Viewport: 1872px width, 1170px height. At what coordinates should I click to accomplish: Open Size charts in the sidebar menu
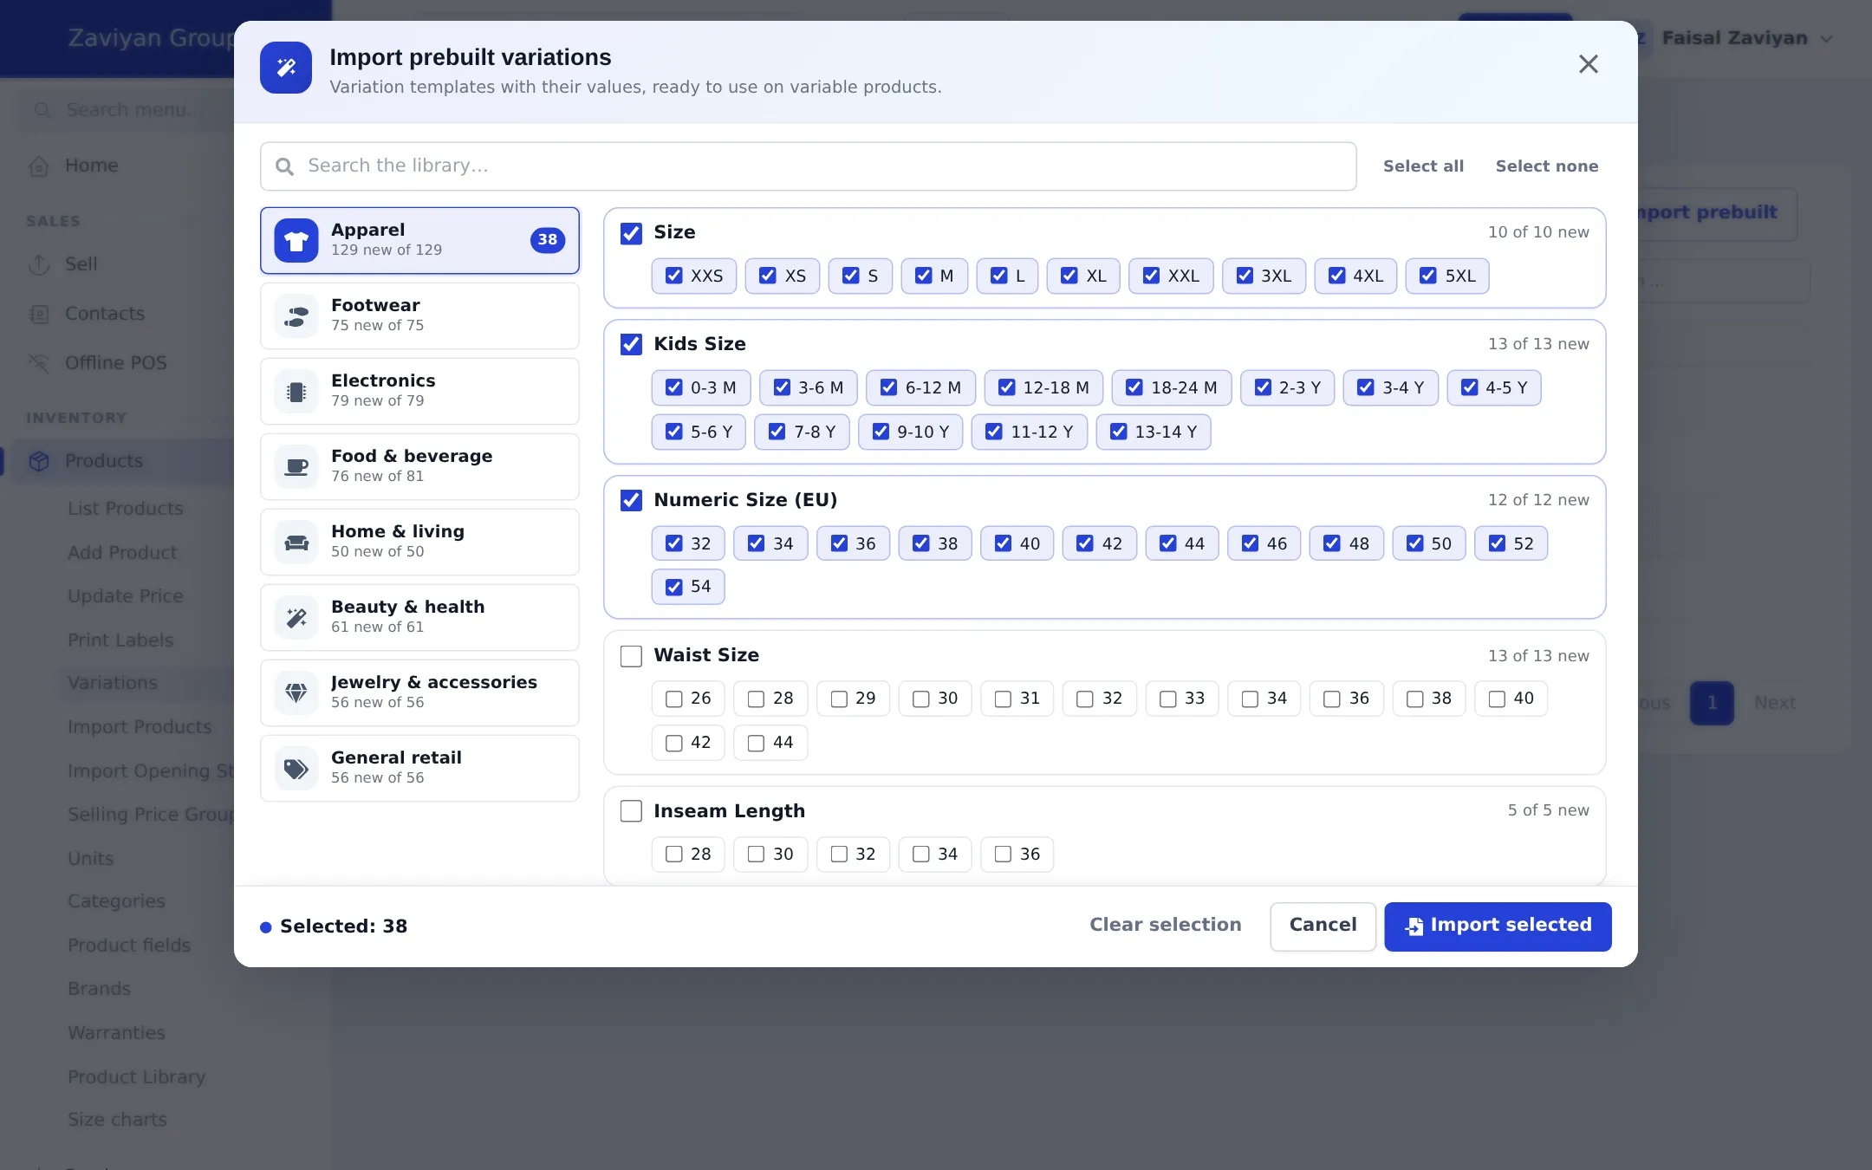[117, 1120]
